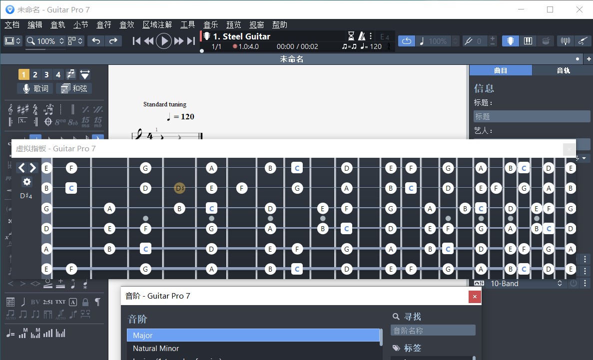
Task: Open virtual fretboard settings gear
Action: 26,182
